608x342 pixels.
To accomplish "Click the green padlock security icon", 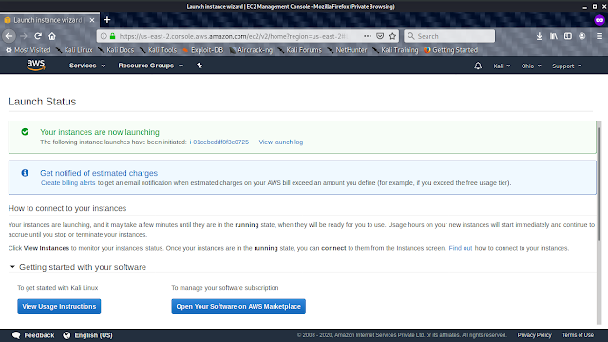I will 112,36.
